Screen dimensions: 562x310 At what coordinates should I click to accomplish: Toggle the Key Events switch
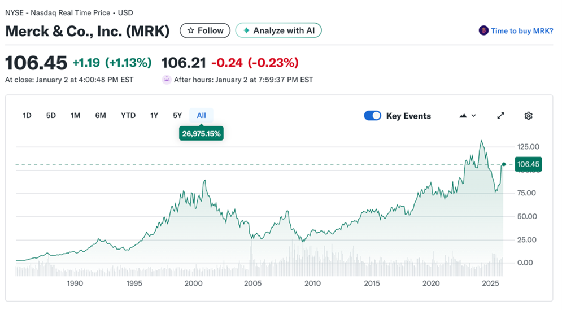click(x=372, y=116)
